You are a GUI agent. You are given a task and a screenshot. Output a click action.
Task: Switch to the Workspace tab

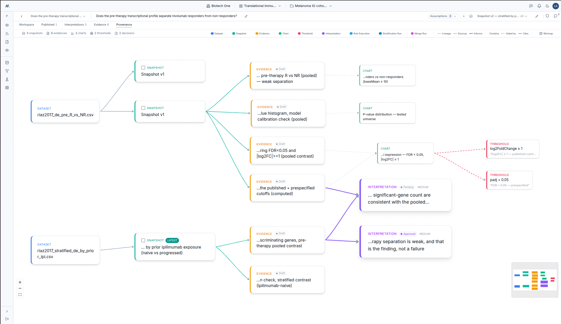point(27,25)
